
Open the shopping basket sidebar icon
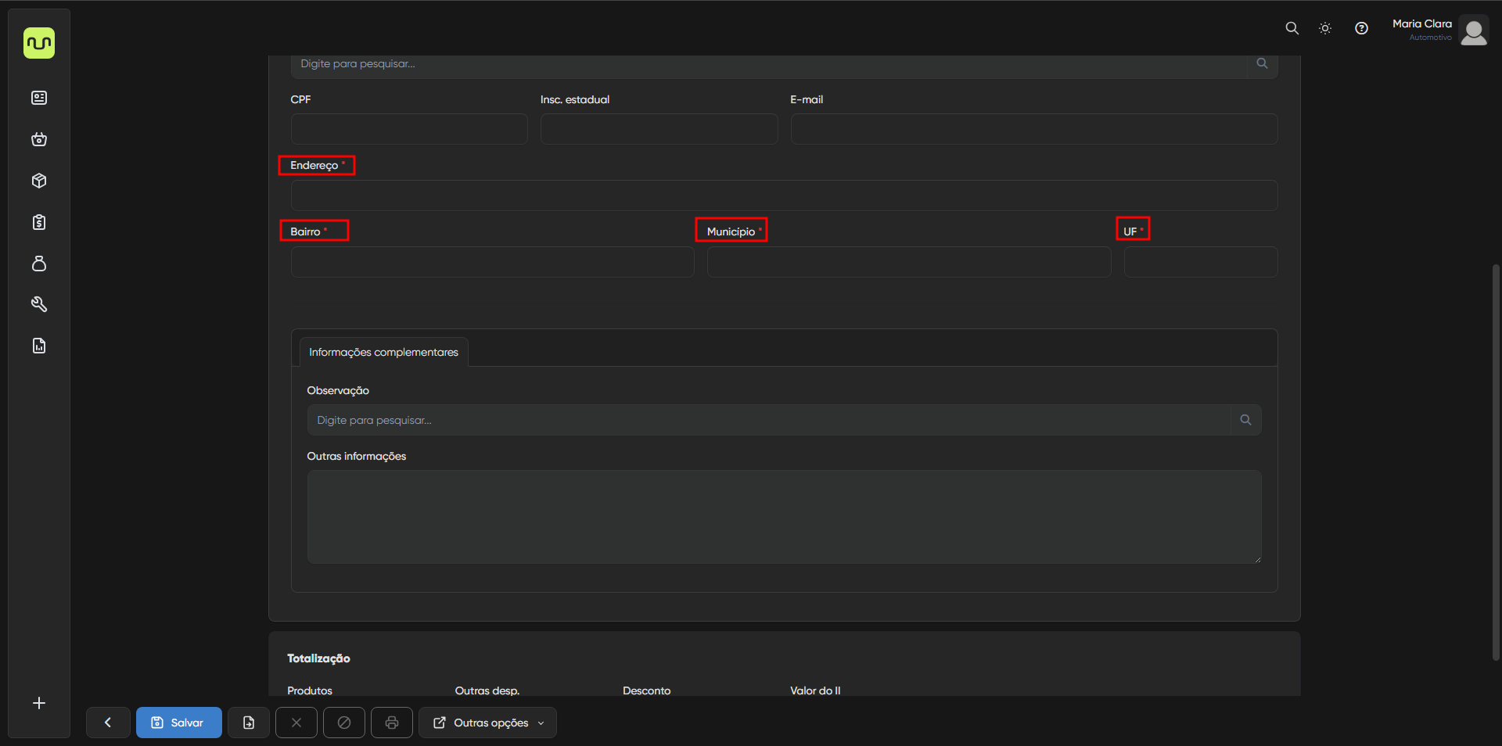click(39, 139)
